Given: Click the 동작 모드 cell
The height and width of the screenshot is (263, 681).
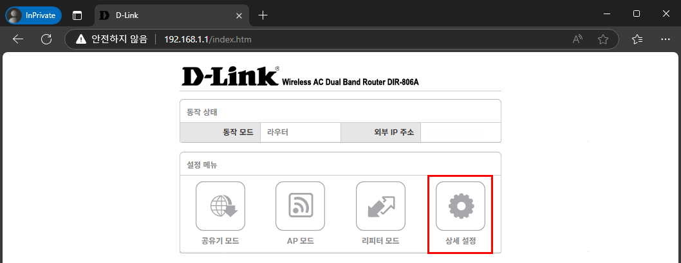Looking at the screenshot, I should [220, 132].
